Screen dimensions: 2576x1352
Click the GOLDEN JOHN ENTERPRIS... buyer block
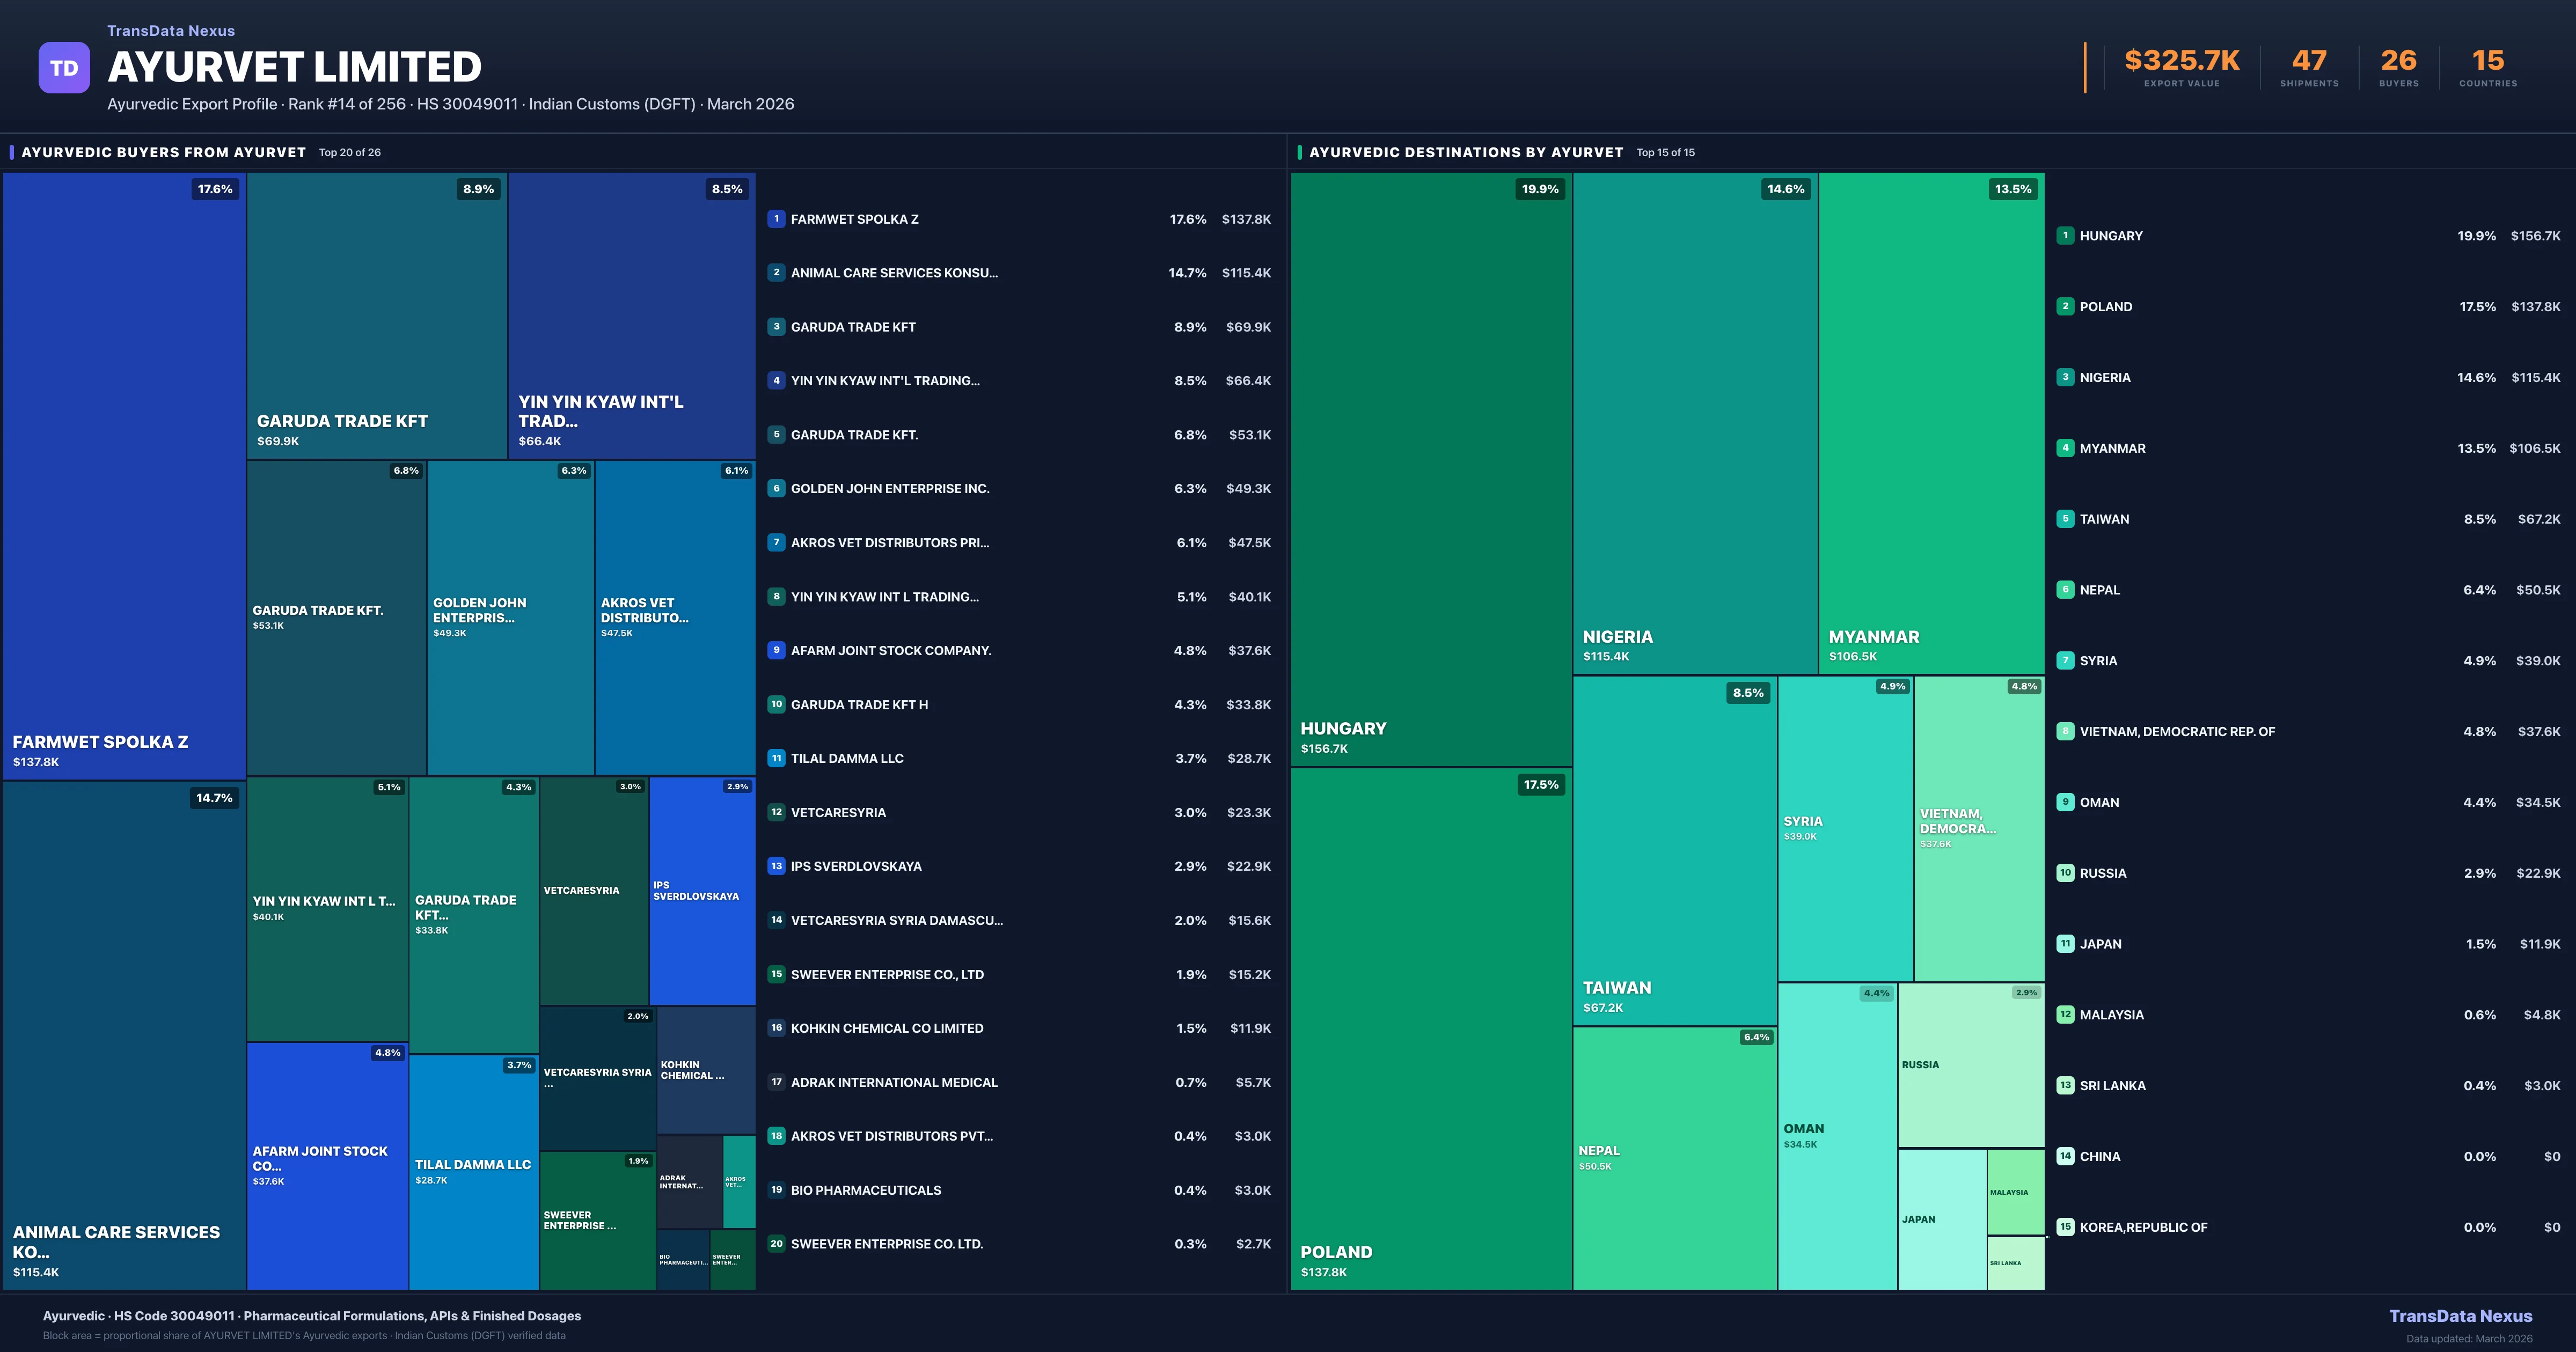click(510, 617)
